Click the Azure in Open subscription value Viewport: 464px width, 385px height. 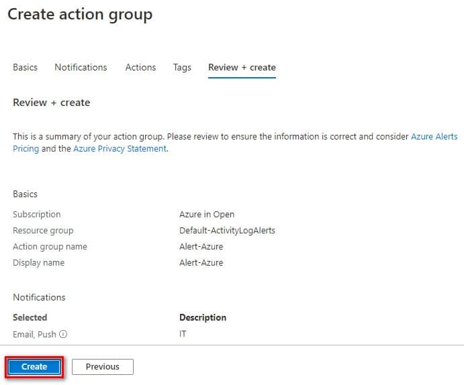tap(206, 215)
